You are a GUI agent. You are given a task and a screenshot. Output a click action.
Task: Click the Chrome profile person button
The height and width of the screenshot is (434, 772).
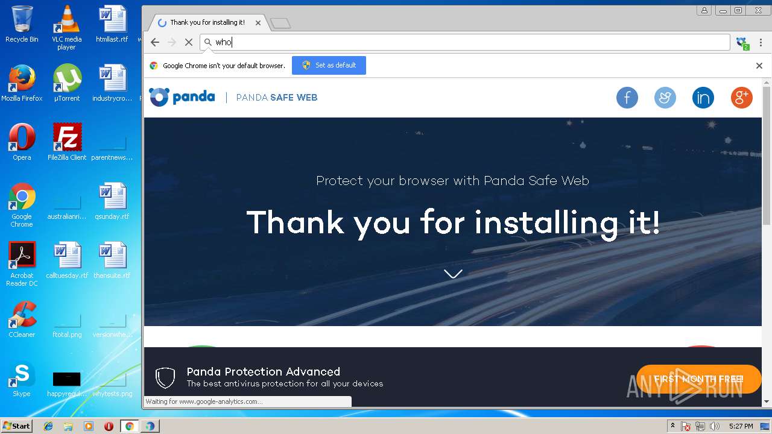704,10
